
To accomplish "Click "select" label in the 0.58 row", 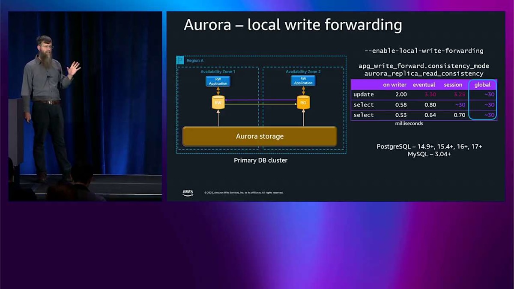I will [x=364, y=105].
